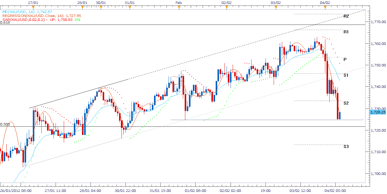Viewport: 387px width, 194px height.
Task: Click the S3 pivot support label
Action: [x=346, y=146]
